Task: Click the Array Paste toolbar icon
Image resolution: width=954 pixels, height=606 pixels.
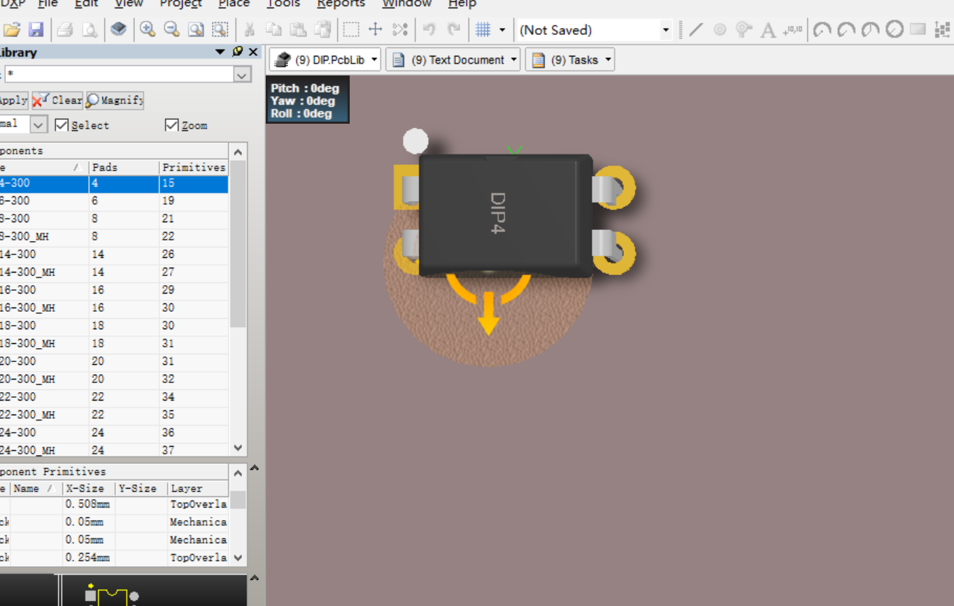Action: [942, 29]
